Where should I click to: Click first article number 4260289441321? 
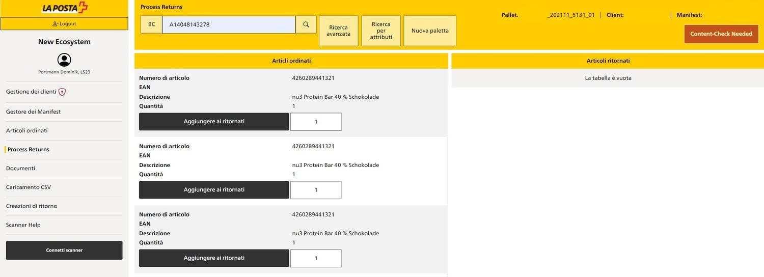313,78
